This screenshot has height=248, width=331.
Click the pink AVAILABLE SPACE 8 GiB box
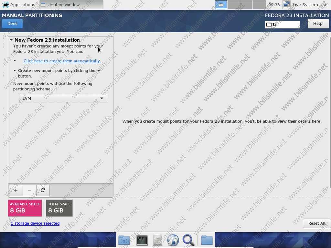click(25, 208)
